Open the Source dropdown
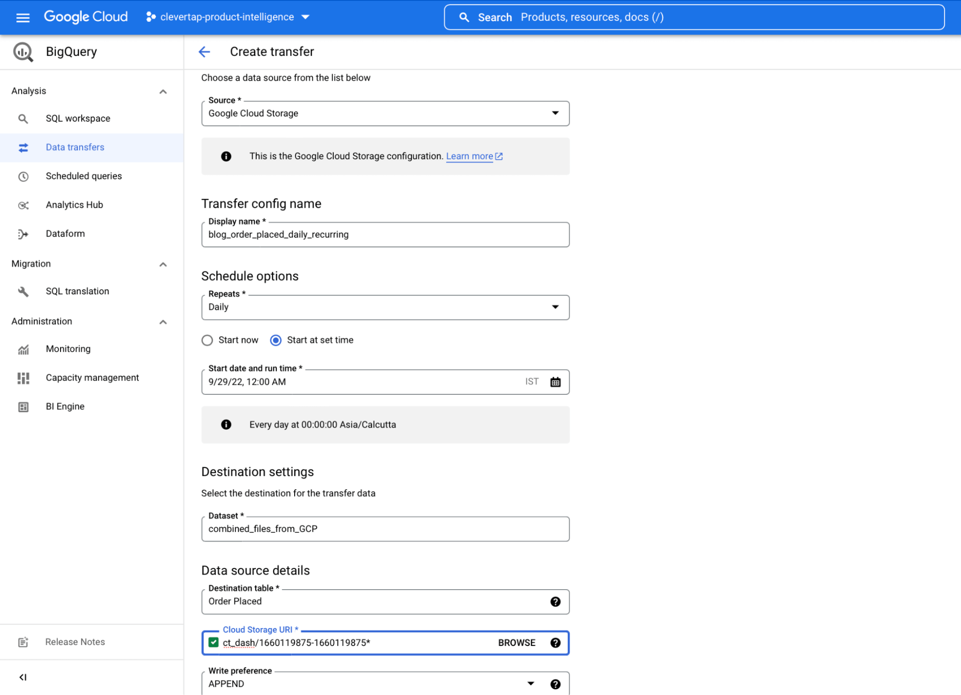 [x=386, y=114]
